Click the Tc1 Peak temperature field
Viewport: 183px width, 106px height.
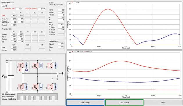coord(14,47)
